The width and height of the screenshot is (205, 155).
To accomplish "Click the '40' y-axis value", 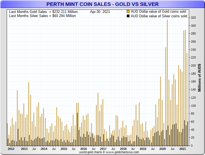I will click(x=193, y=130).
